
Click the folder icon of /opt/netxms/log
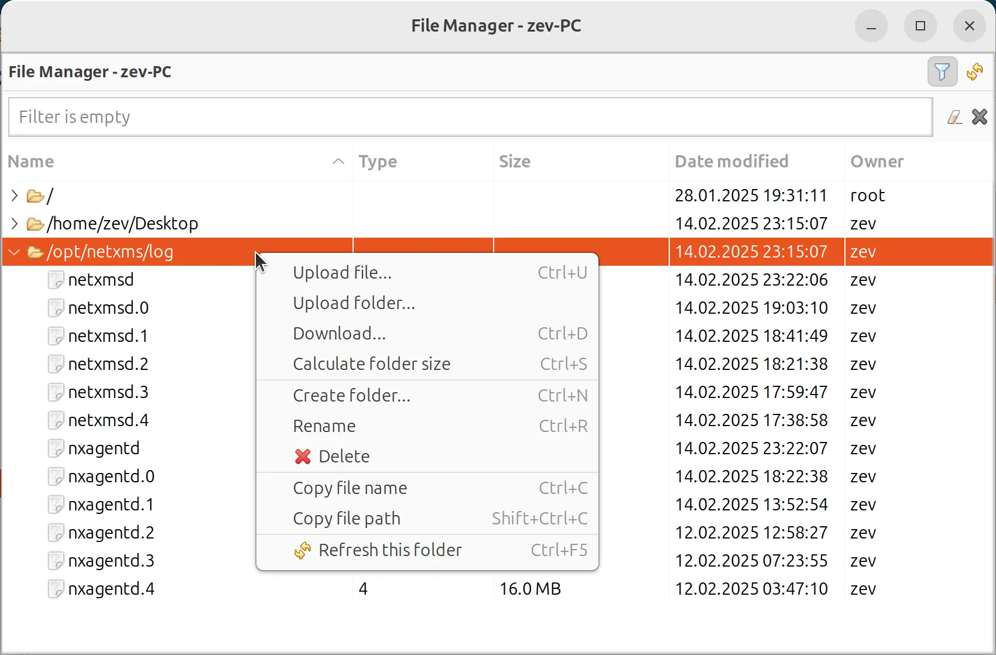(35, 252)
